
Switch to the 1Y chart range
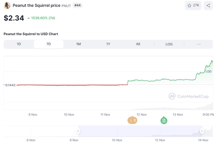[x=108, y=44]
